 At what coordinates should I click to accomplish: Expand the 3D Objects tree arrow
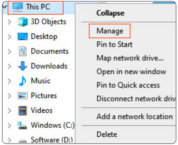[10, 22]
